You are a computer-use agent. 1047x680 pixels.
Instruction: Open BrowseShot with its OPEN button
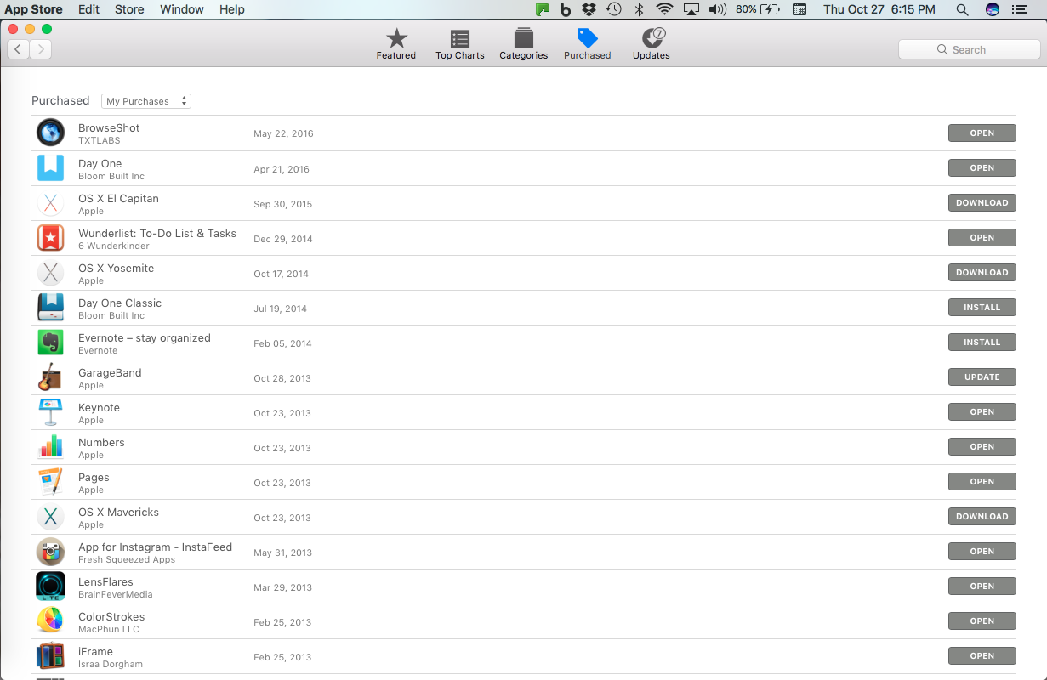[982, 133]
